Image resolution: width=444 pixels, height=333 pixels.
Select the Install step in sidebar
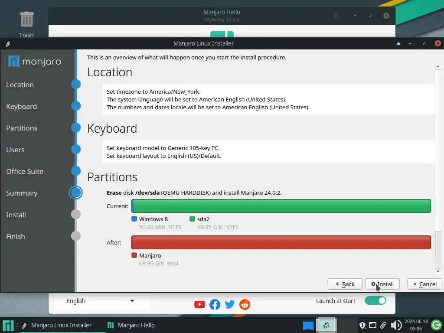(x=16, y=215)
